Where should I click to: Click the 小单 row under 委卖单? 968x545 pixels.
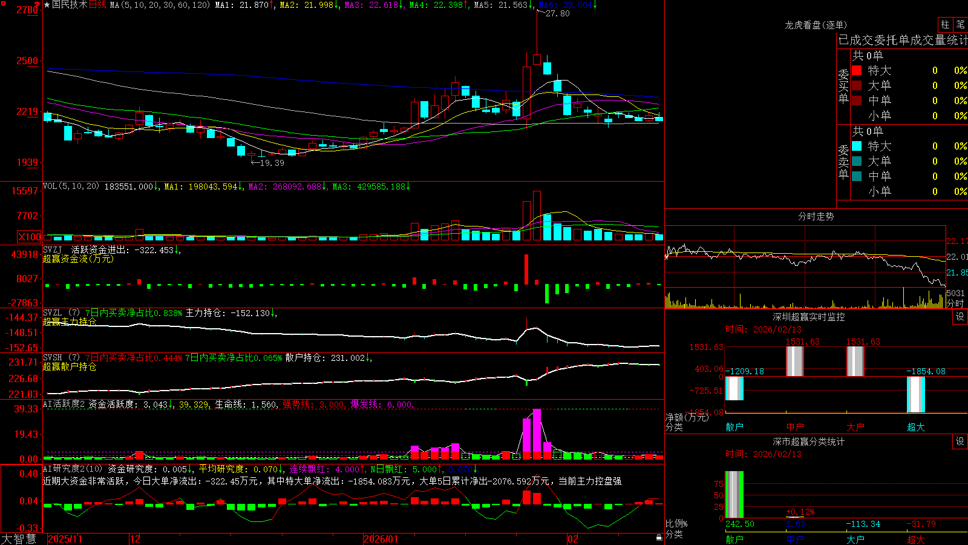[909, 191]
